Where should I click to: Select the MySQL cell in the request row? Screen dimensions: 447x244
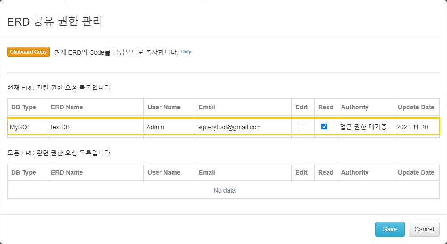(21, 127)
